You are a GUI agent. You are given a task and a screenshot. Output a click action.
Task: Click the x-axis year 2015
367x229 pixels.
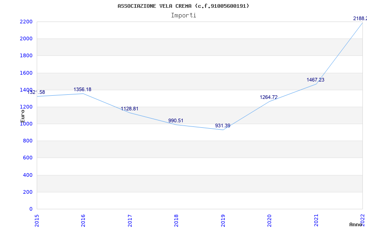[37, 221]
